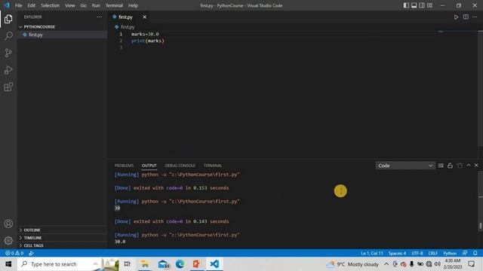483x271 pixels.
Task: Switch to the DEBUG CONSOLE tab
Action: pyautogui.click(x=180, y=166)
